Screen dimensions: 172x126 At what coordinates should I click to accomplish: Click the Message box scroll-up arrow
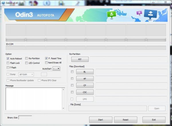pos(63,90)
